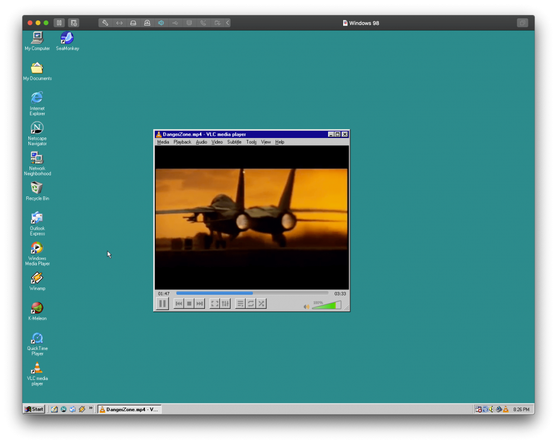This screenshot has height=444, width=557.
Task: Open the Playback menu in VLC
Action: tap(182, 142)
